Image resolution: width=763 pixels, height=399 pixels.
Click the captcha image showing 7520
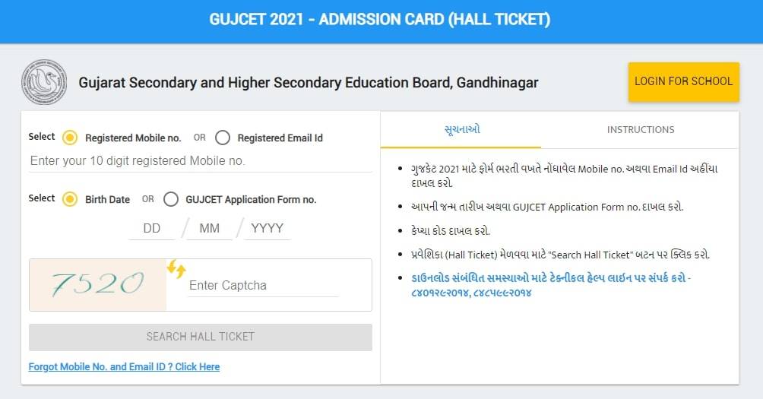coord(97,285)
